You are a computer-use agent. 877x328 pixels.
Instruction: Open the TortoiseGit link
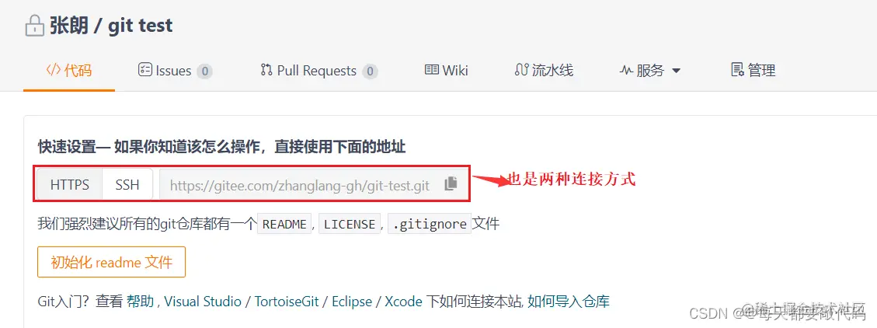(287, 302)
